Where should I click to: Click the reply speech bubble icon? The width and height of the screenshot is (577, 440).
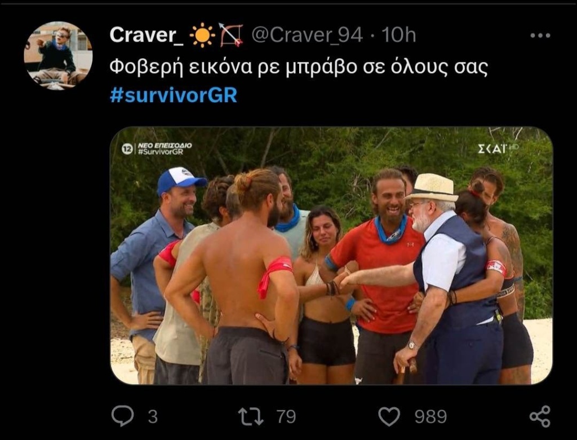122,416
